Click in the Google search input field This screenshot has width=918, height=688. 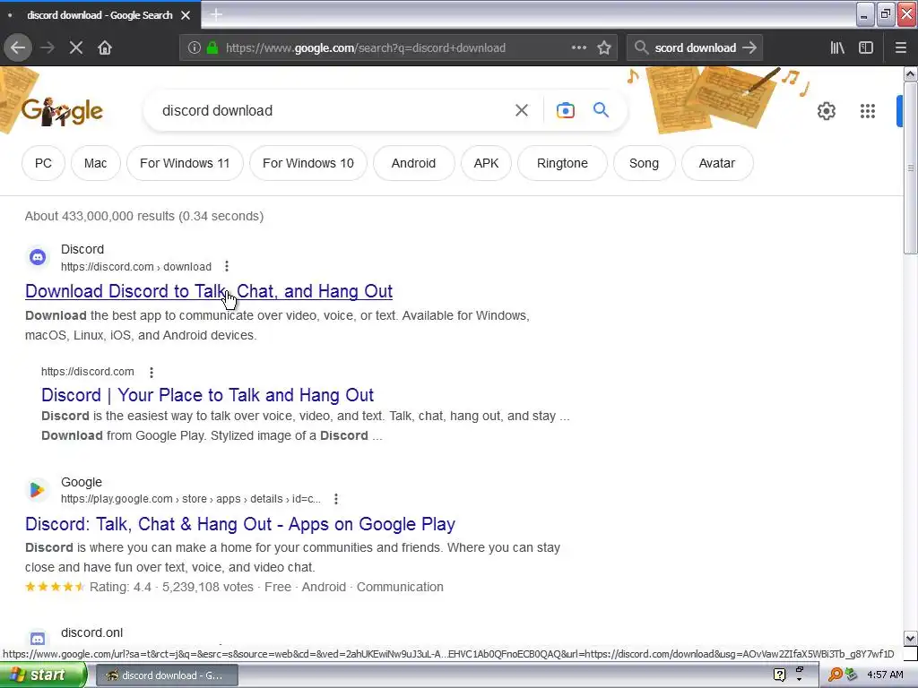pos(333,110)
